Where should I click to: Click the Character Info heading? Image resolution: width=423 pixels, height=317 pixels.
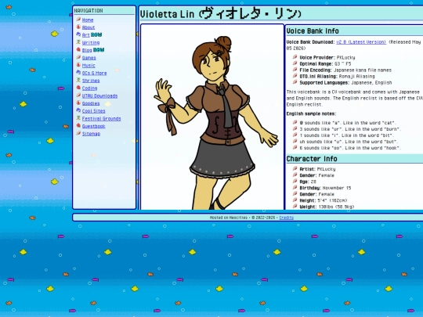click(x=312, y=159)
